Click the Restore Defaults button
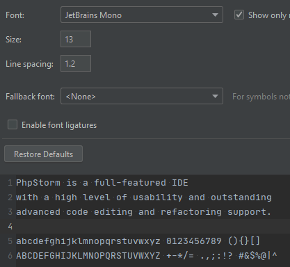This screenshot has width=290, height=267. coord(43,154)
